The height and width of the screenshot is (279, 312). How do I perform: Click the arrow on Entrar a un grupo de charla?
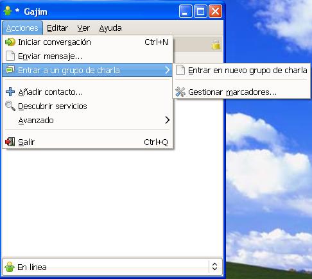(x=168, y=70)
